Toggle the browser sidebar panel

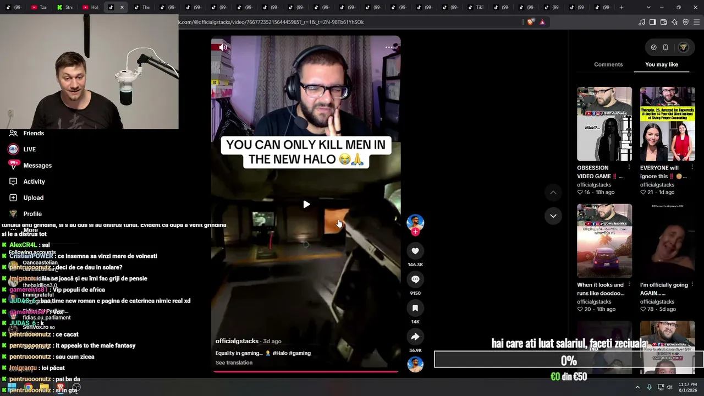653,22
